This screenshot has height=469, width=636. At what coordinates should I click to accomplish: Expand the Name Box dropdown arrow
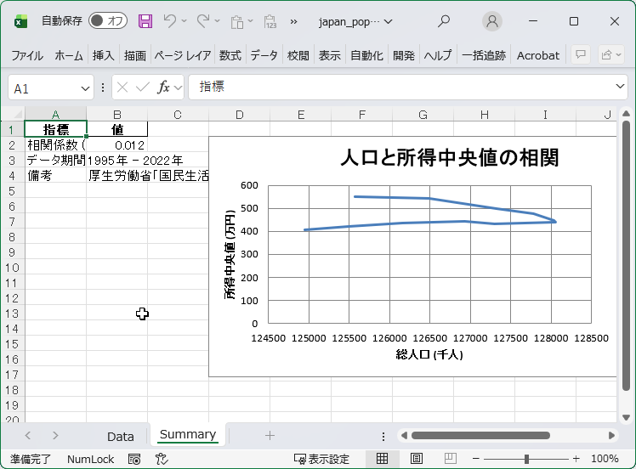(x=85, y=88)
